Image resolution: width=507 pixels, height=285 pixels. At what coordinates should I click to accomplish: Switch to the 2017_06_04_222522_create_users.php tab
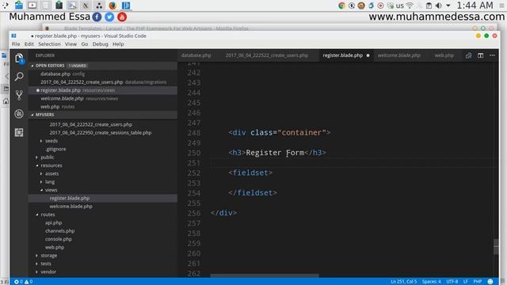(x=267, y=55)
